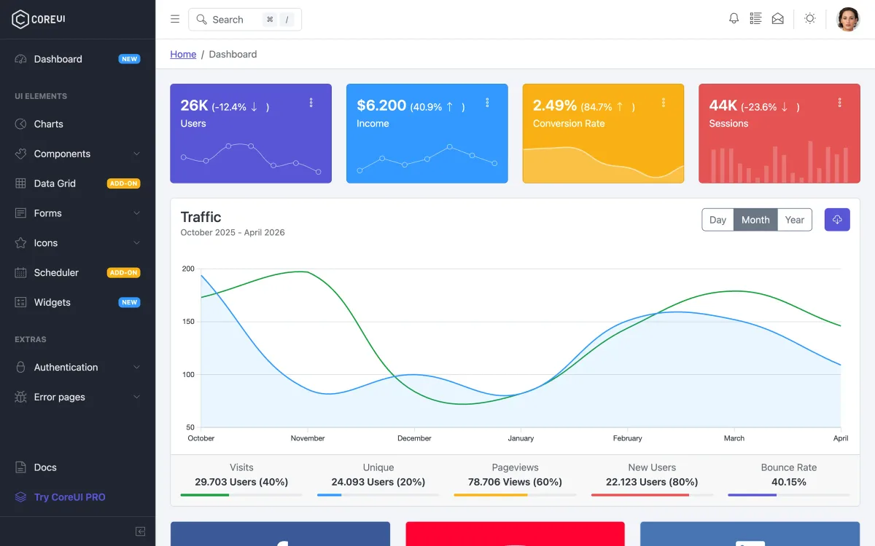Click the Scheduler calendar icon

20,272
